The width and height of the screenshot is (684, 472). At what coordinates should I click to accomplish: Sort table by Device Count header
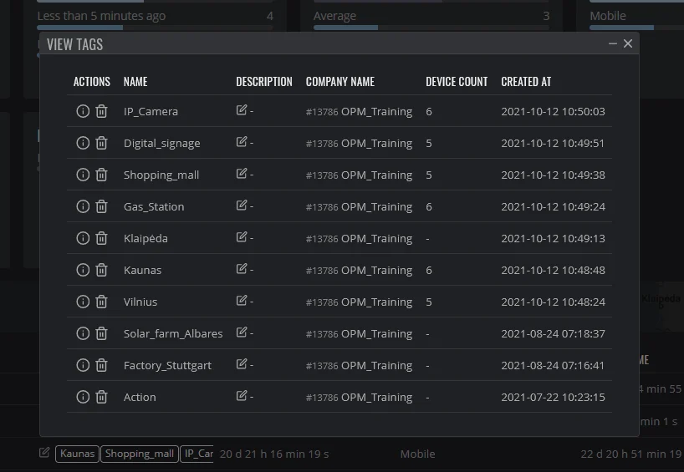click(x=457, y=82)
